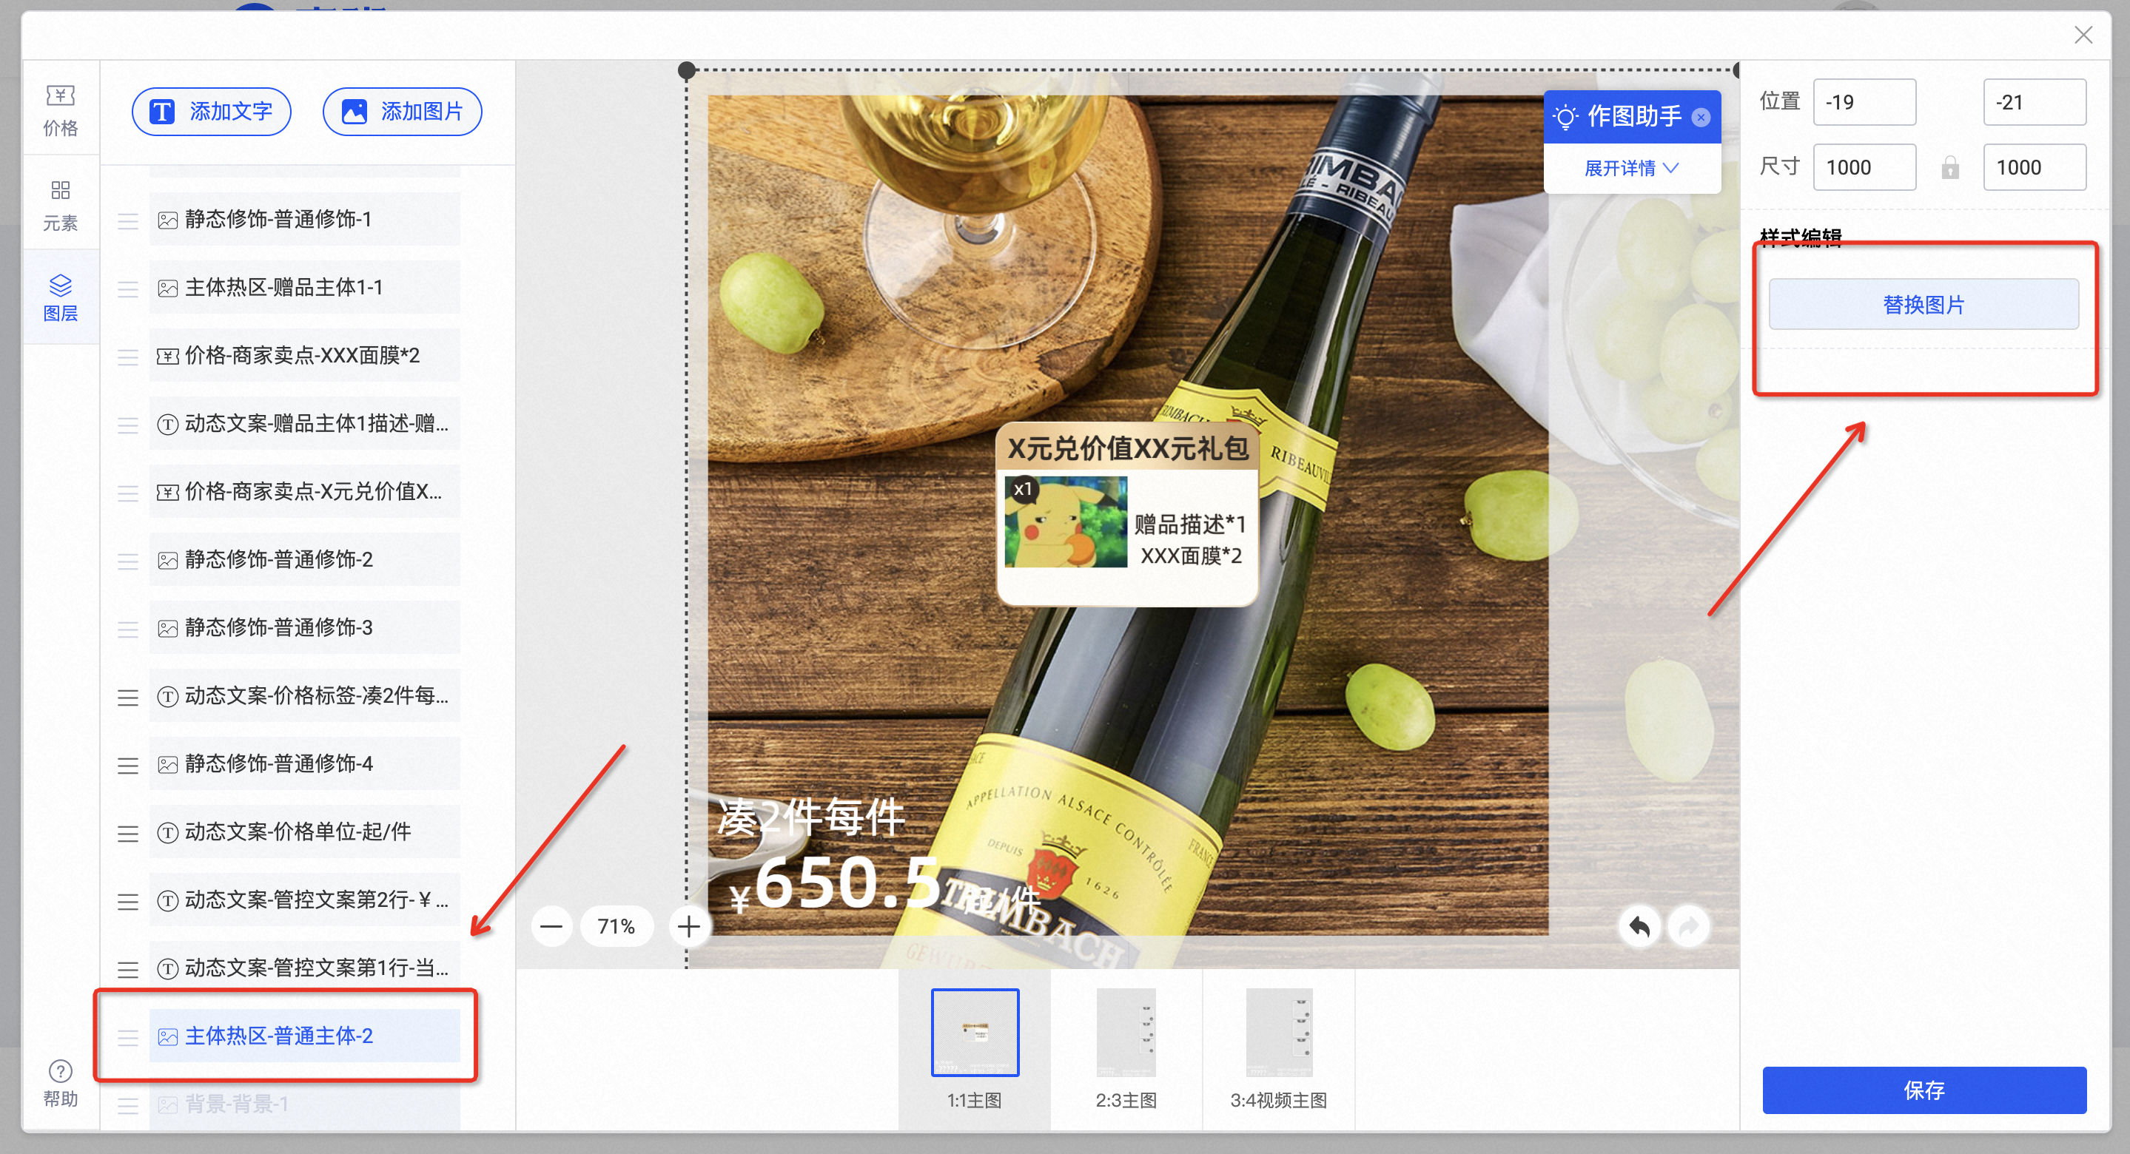Image resolution: width=2130 pixels, height=1154 pixels.
Task: Open the 元素 sidebar panel
Action: coord(61,205)
